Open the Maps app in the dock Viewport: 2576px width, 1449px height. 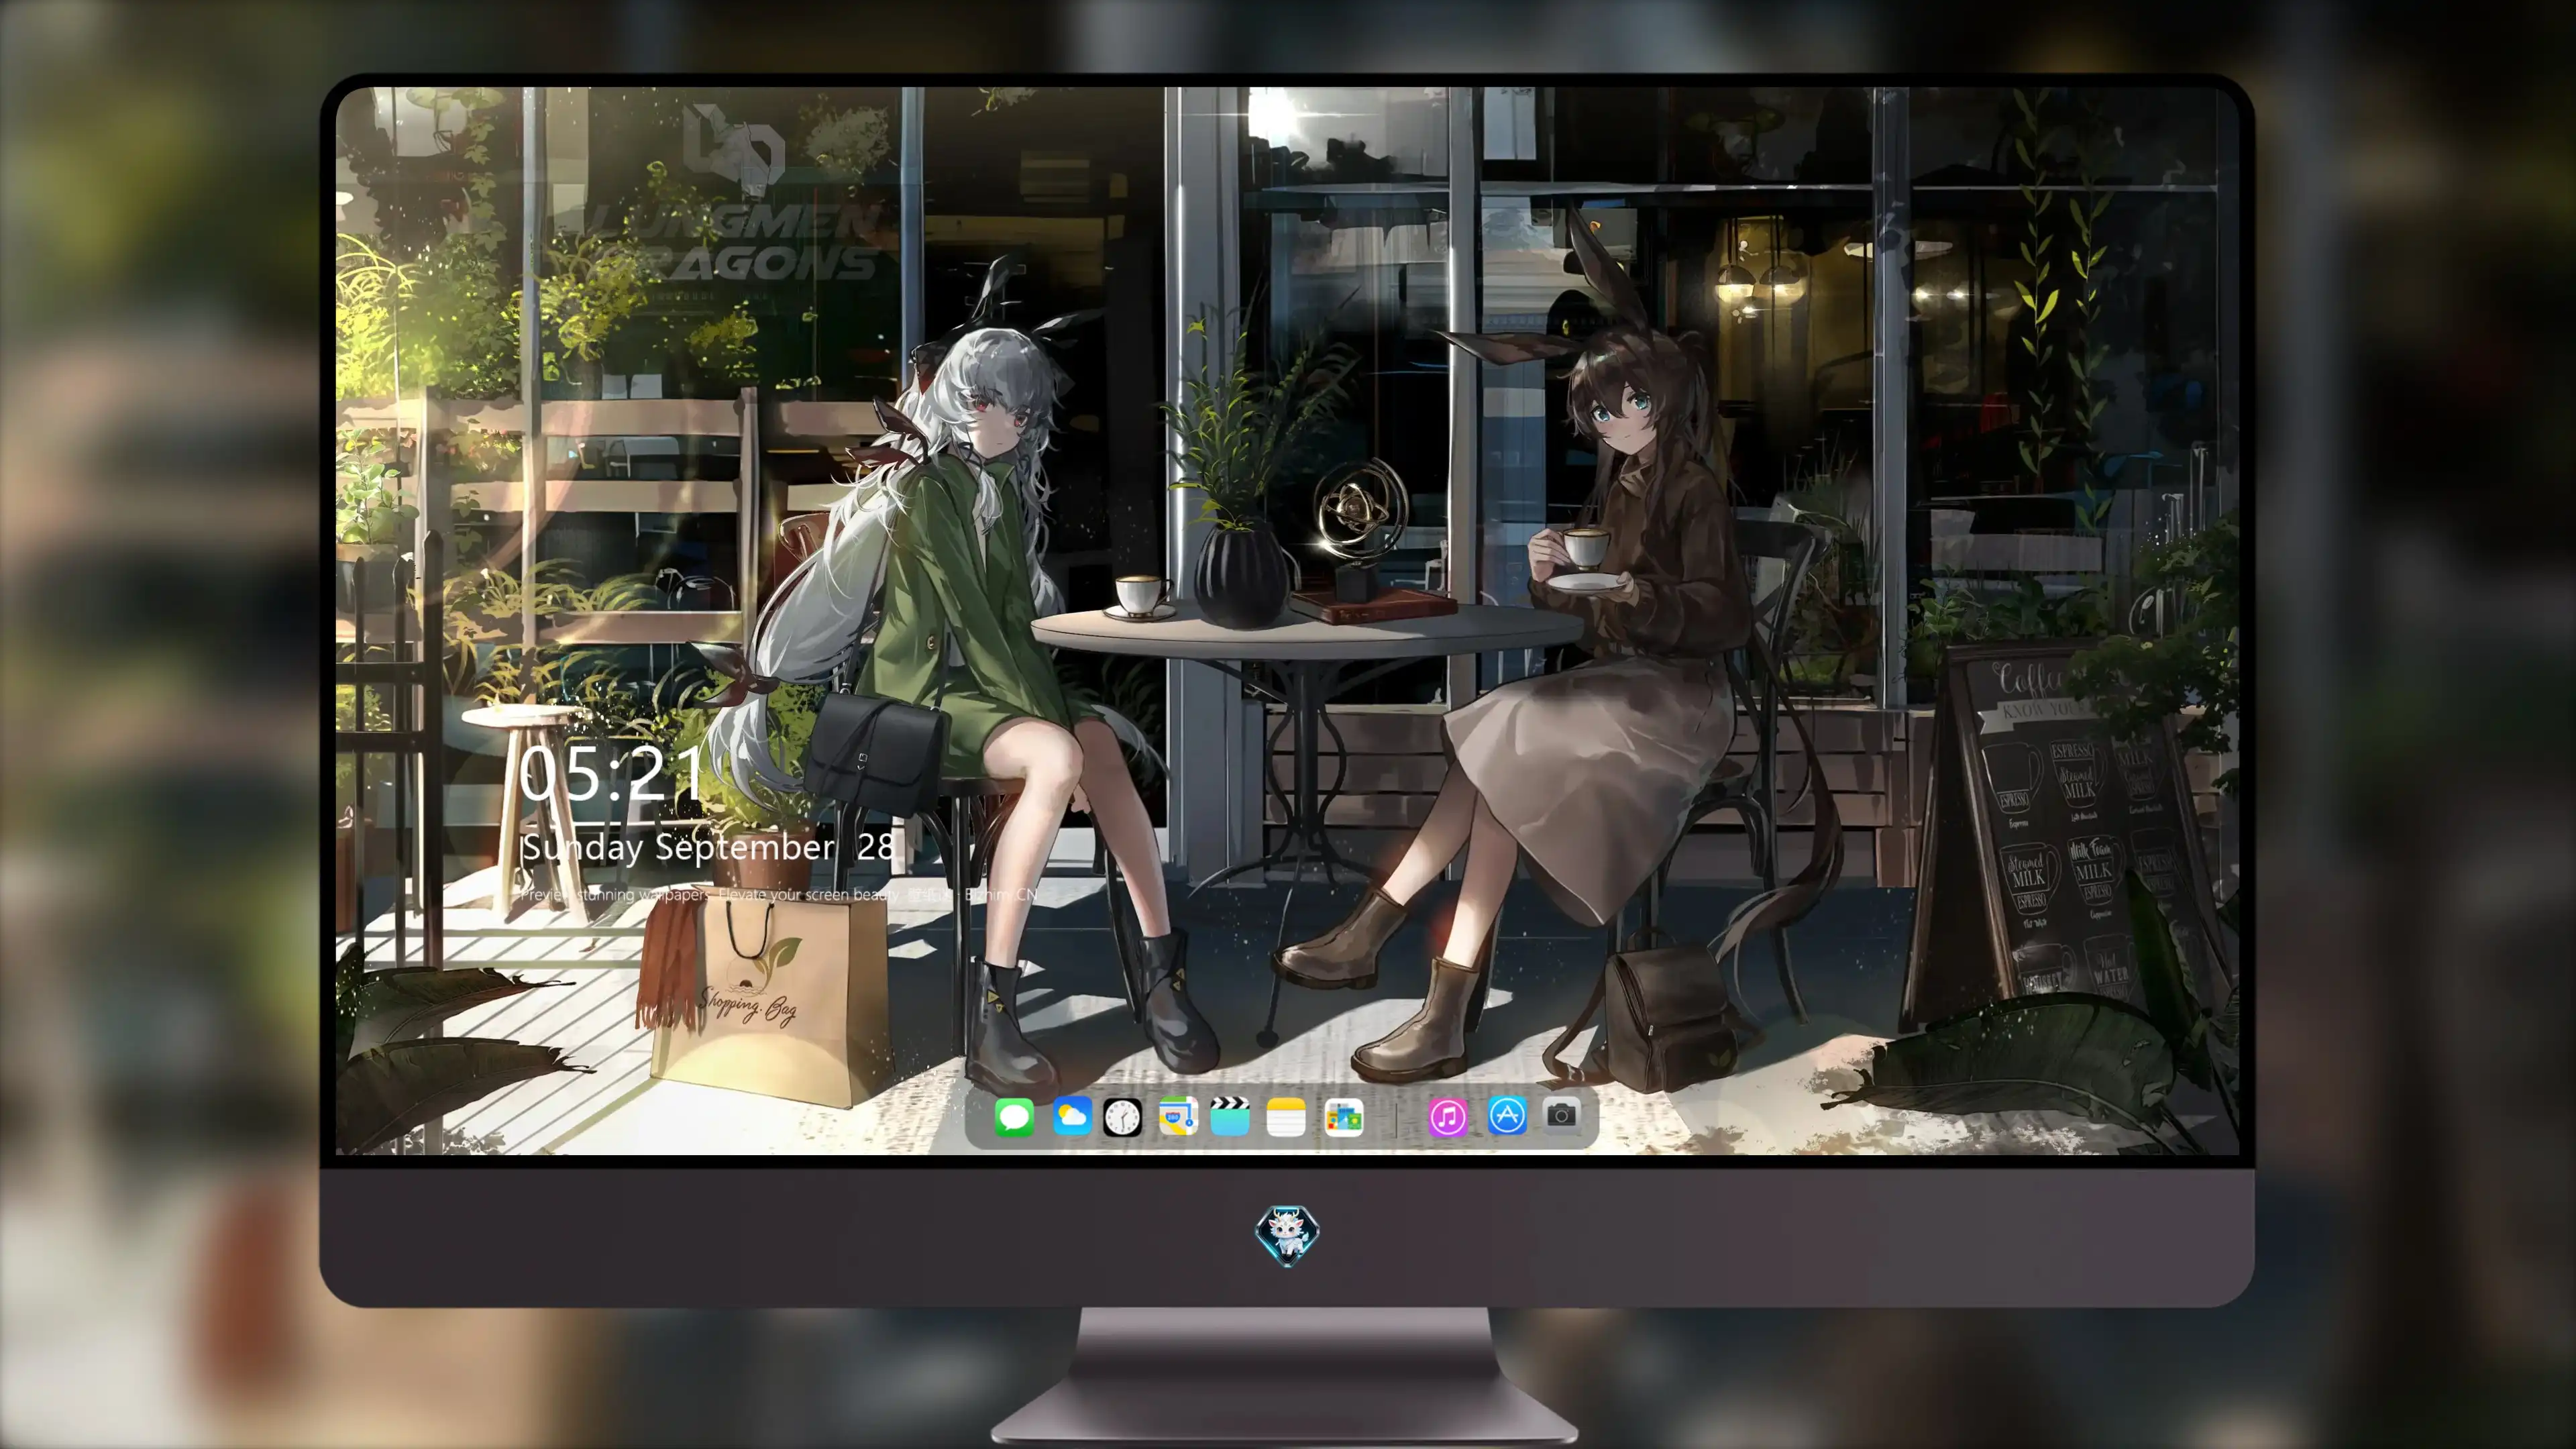click(1178, 1116)
